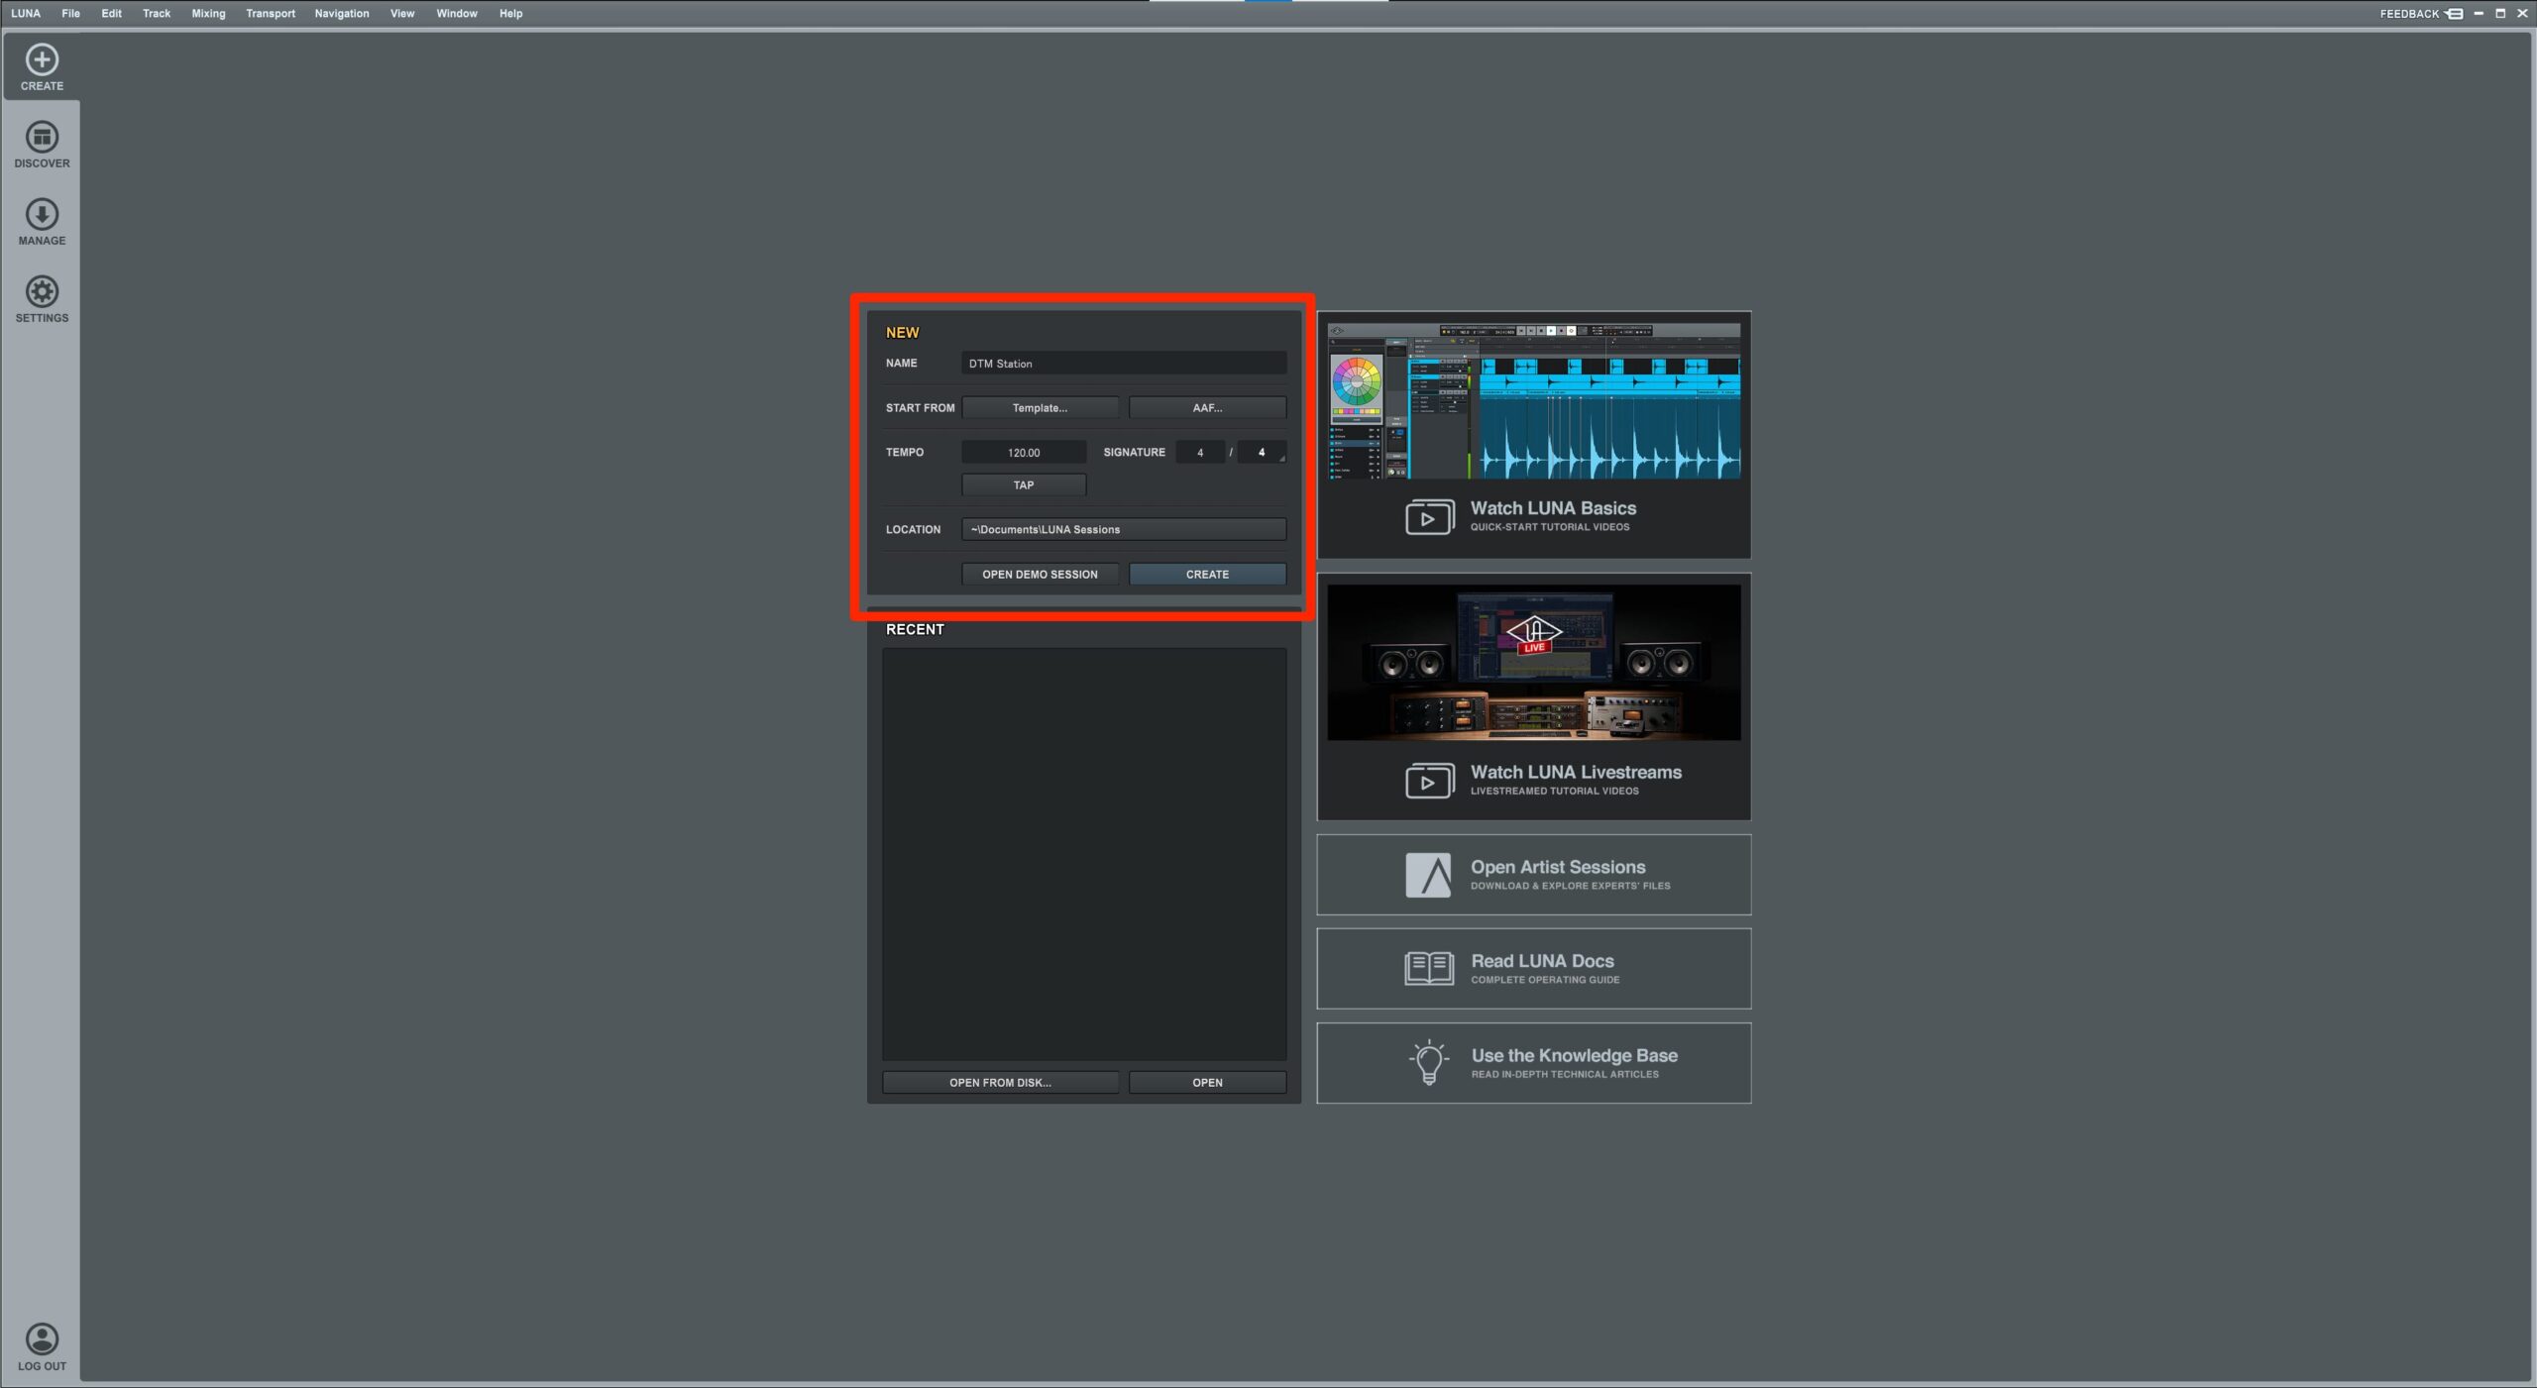
Task: Open the signature denominator dropdown
Action: (x=1262, y=453)
